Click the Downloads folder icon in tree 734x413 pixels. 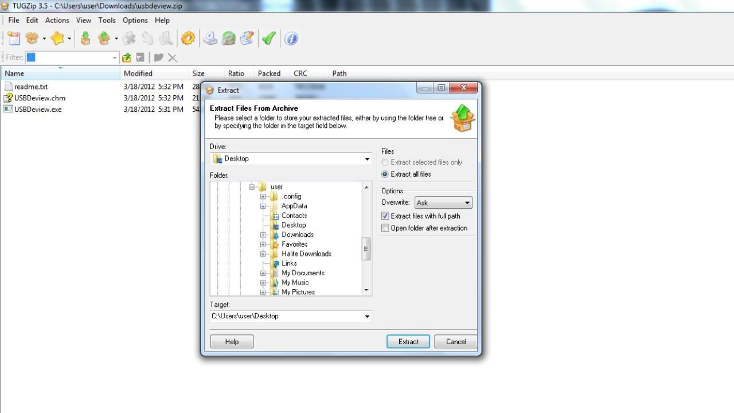click(x=275, y=235)
